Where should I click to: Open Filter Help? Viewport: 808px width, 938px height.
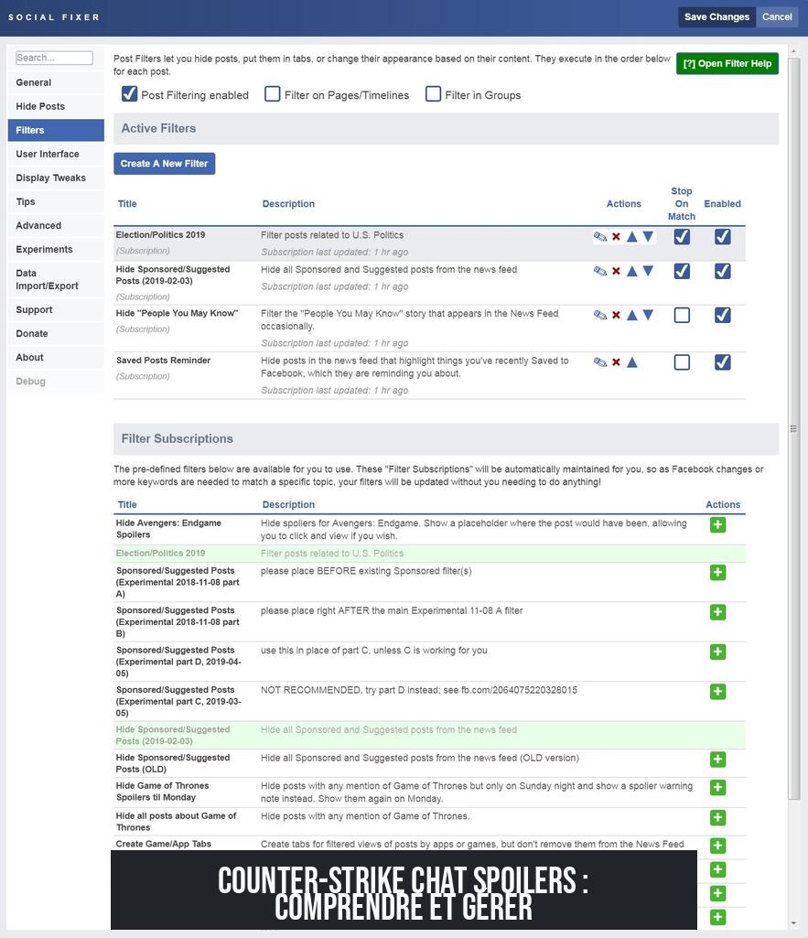click(x=727, y=63)
